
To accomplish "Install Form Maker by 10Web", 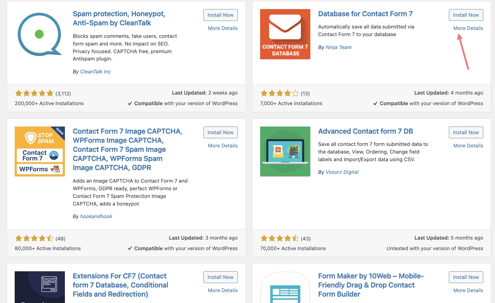I will (x=466, y=277).
